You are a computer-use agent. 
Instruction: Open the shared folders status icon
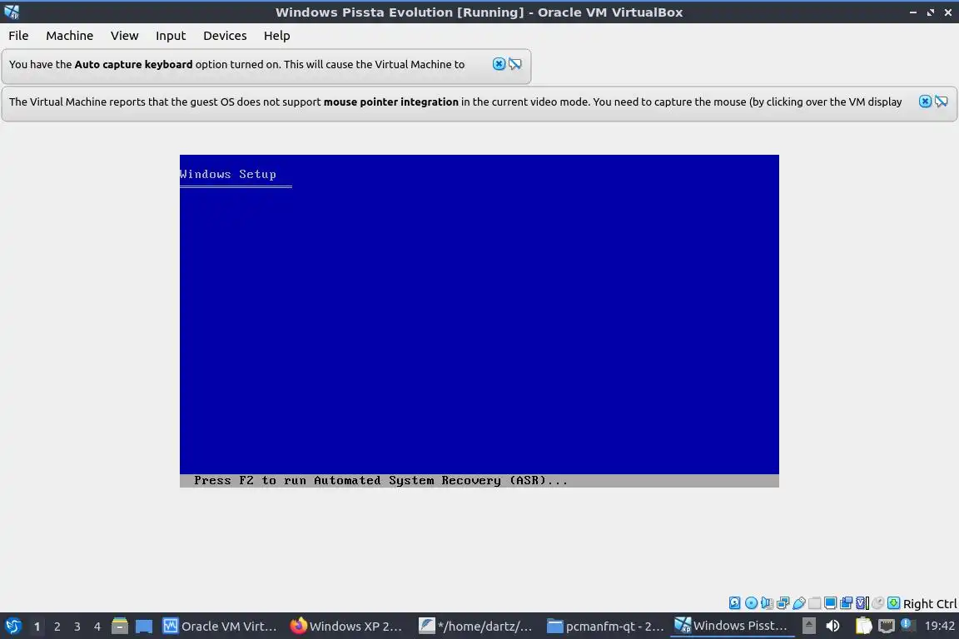(815, 603)
